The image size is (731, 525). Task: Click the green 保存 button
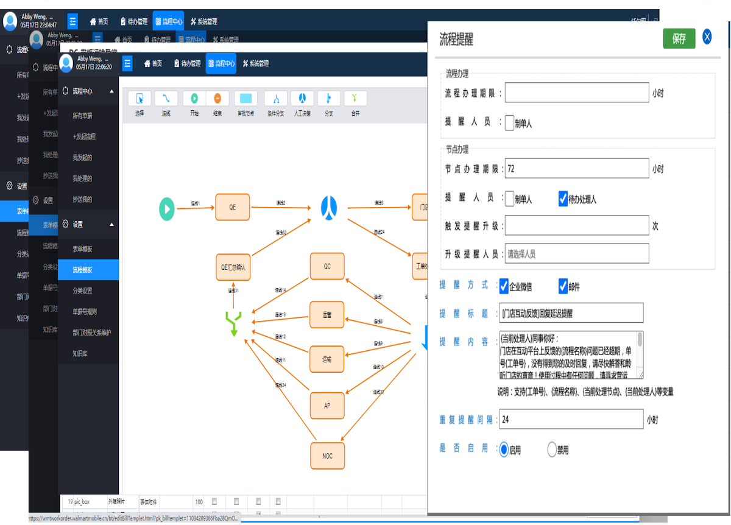(x=679, y=38)
